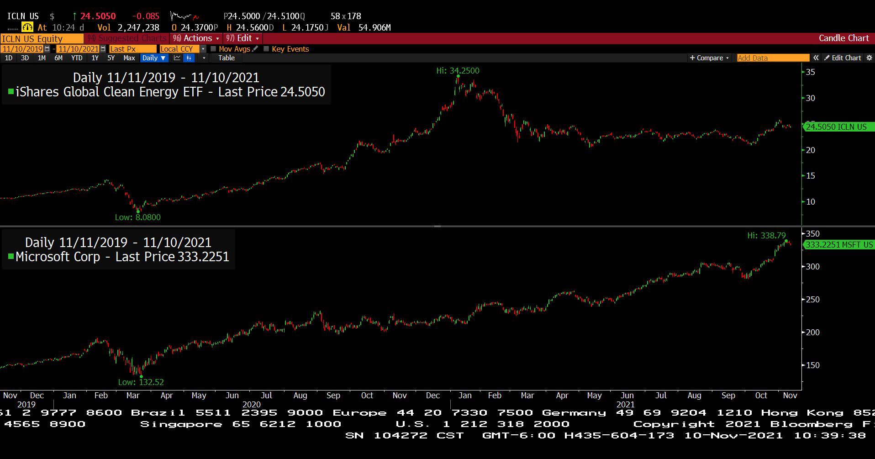The height and width of the screenshot is (459, 875).
Task: Click the divider handle between the two charts
Action: (437, 226)
